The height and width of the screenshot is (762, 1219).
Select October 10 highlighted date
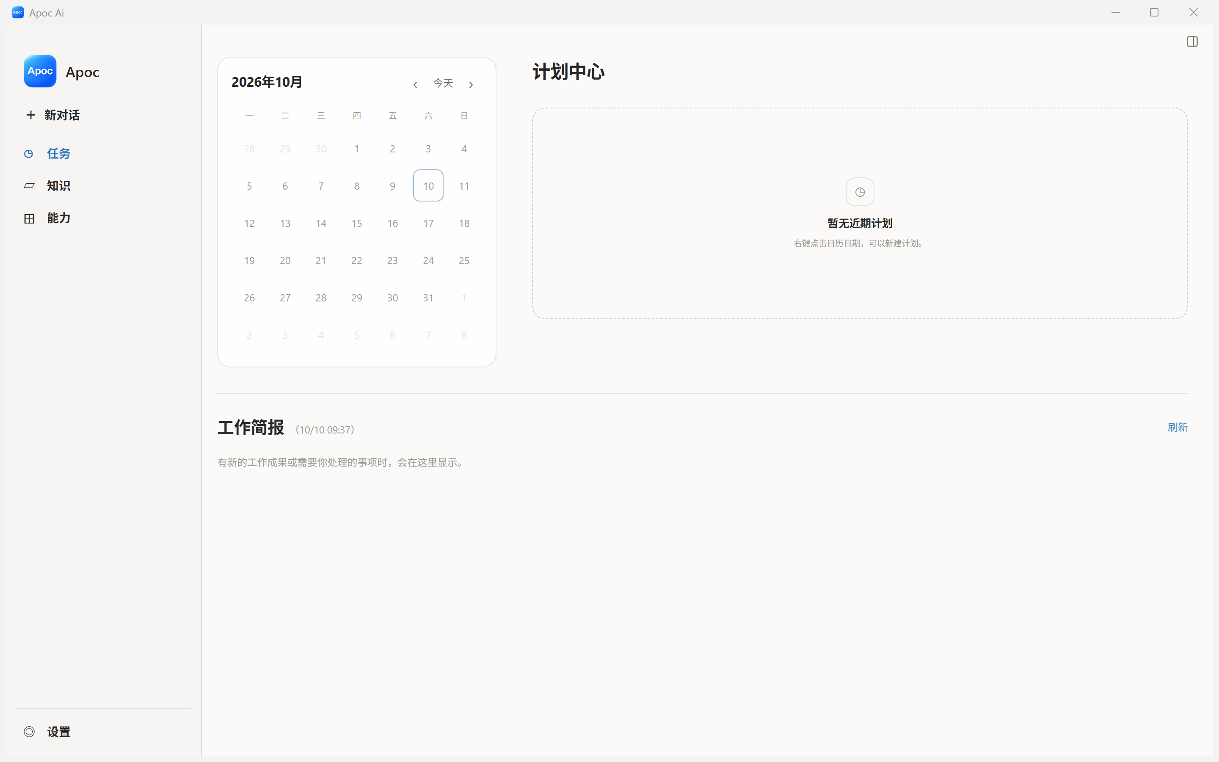[x=428, y=186]
